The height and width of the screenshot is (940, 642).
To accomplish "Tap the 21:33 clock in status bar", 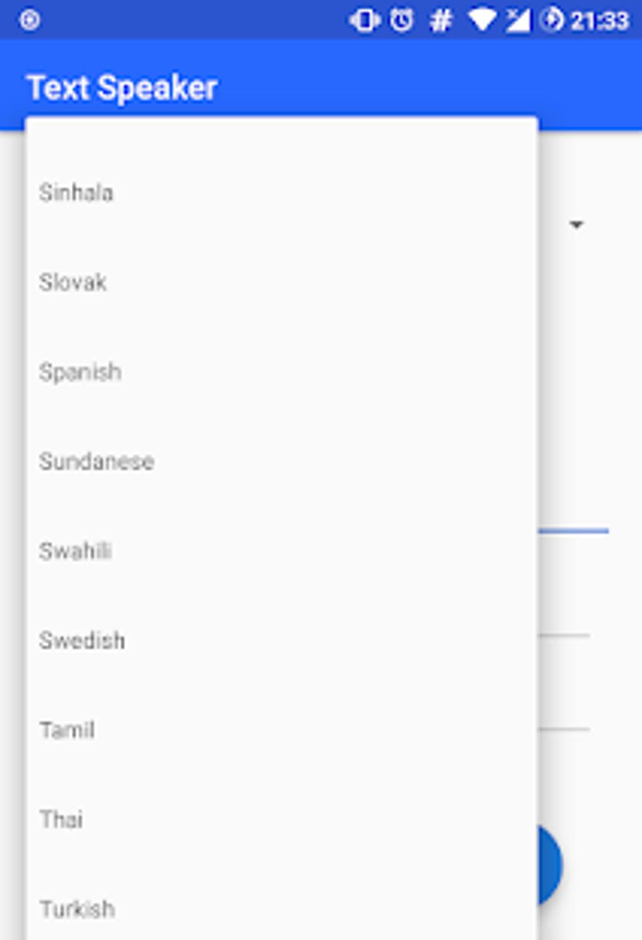I will tap(599, 21).
